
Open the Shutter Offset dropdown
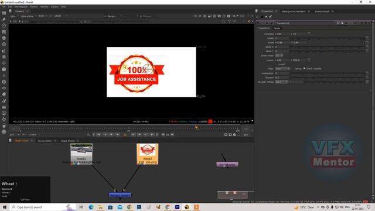coord(281,82)
